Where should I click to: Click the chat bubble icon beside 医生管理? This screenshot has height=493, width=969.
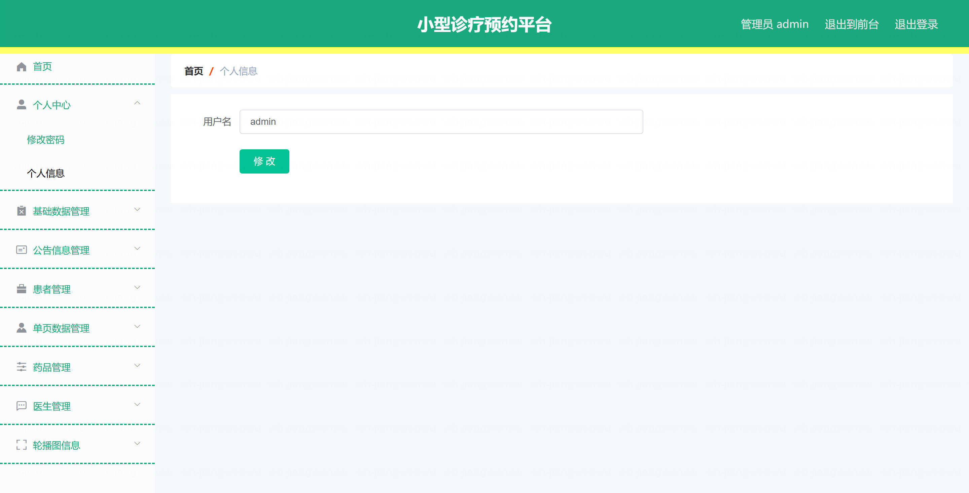[x=22, y=406]
